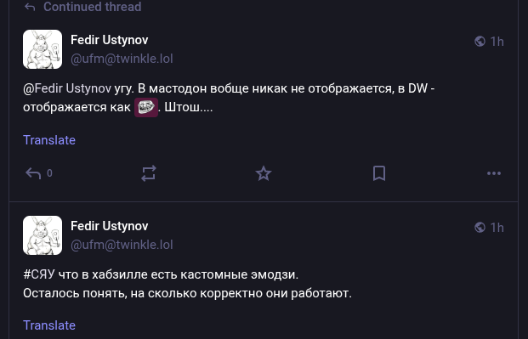The height and width of the screenshot is (339, 528).
Task: Open the more options ellipsis menu
Action: 494,173
